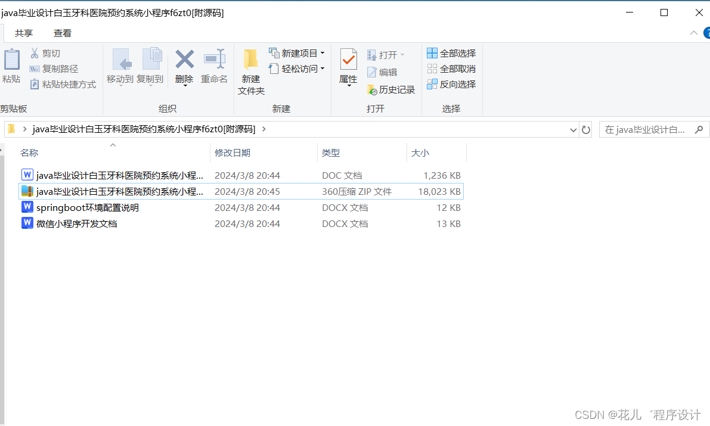The height and width of the screenshot is (426, 710).
Task: Click Select none in ribbon
Action: pyautogui.click(x=451, y=69)
